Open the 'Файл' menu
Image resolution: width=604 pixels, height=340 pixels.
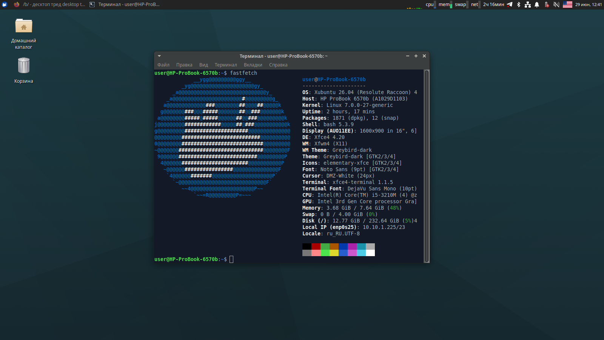pos(163,65)
